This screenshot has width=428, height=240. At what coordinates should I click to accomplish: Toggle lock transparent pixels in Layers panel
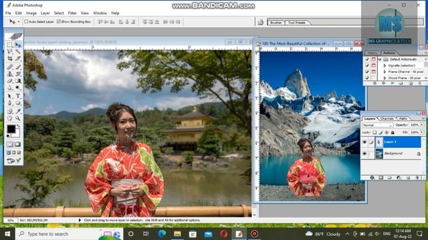[x=374, y=132]
